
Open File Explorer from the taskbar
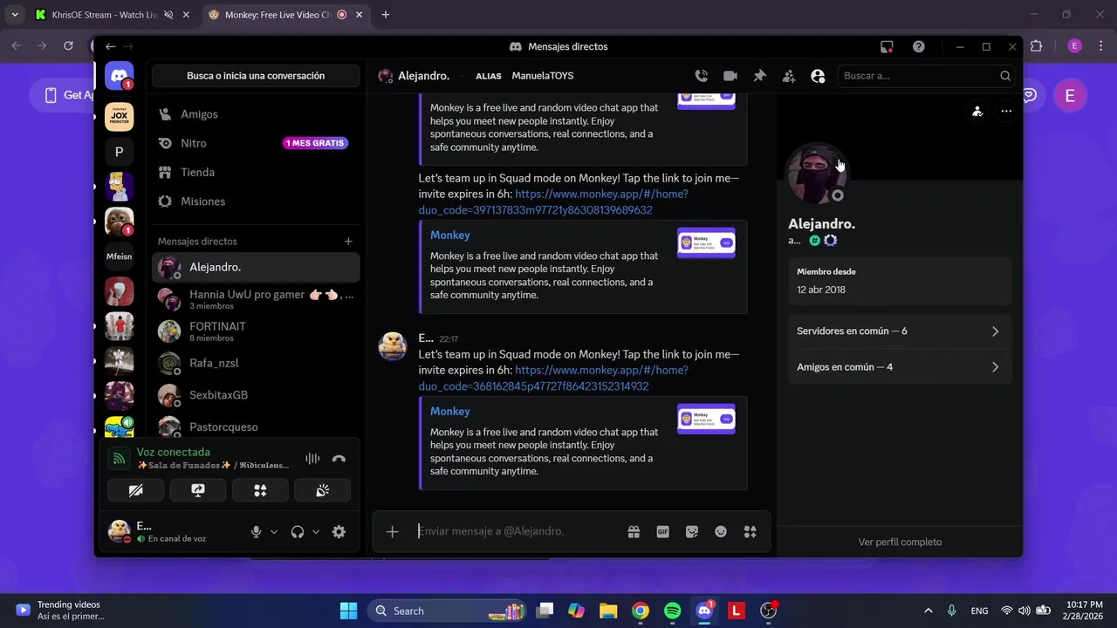click(608, 611)
